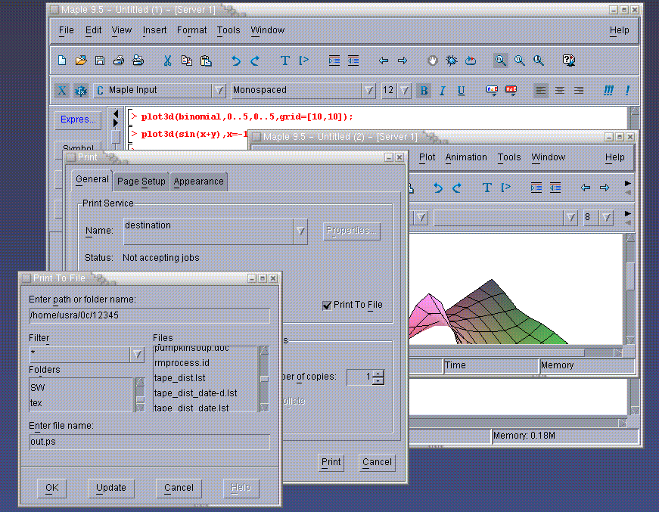Click the Files list vertical scrollbar

click(264, 379)
